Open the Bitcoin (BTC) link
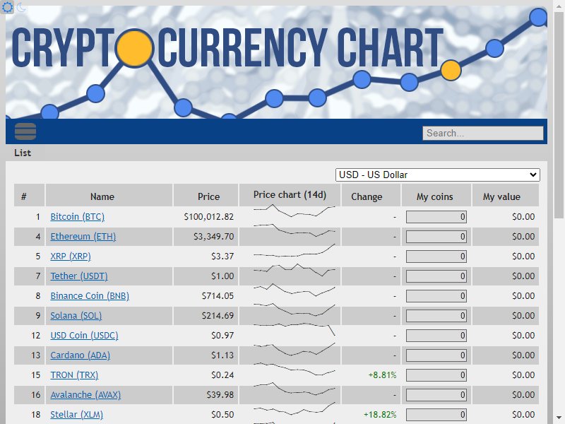 [x=78, y=217]
